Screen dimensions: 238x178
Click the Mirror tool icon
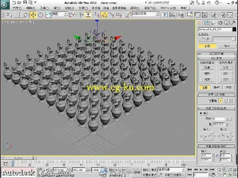click(165, 15)
